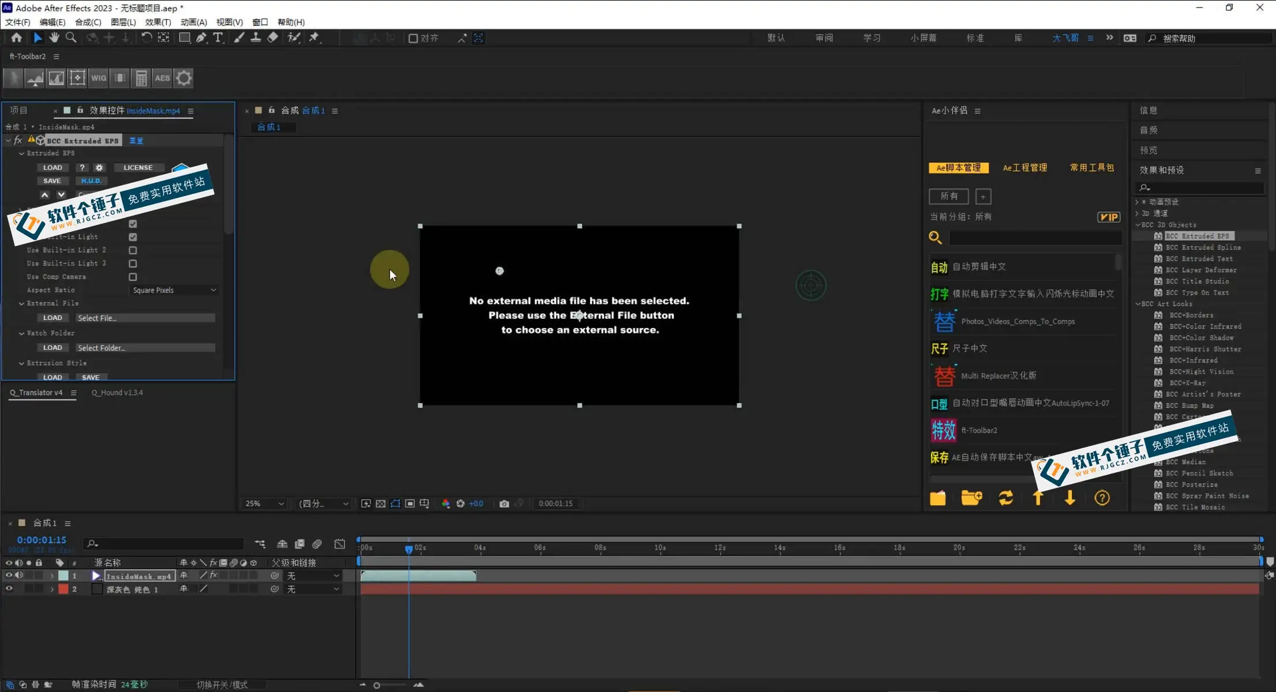1276x692 pixels.
Task: Enable Use Comp Camera checkbox
Action: 133,277
